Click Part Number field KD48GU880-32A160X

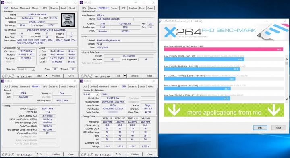[x=113, y=109]
